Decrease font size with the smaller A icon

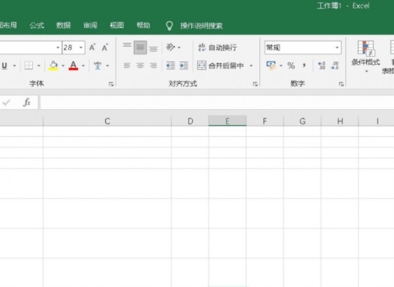[x=105, y=47]
